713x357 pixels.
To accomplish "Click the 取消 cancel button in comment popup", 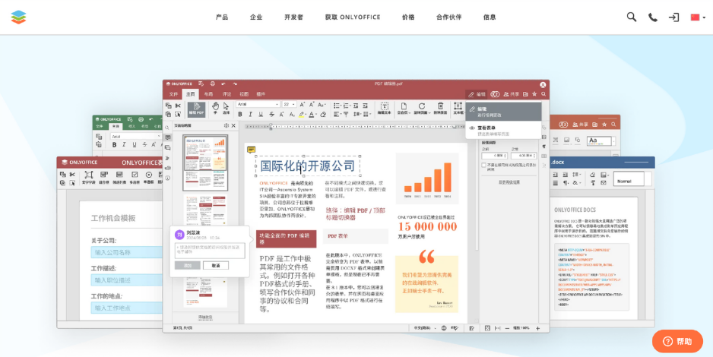I will 216,265.
